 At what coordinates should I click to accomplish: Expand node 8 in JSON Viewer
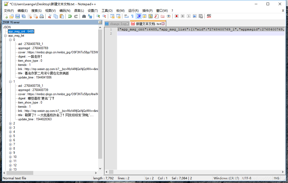click(10, 149)
